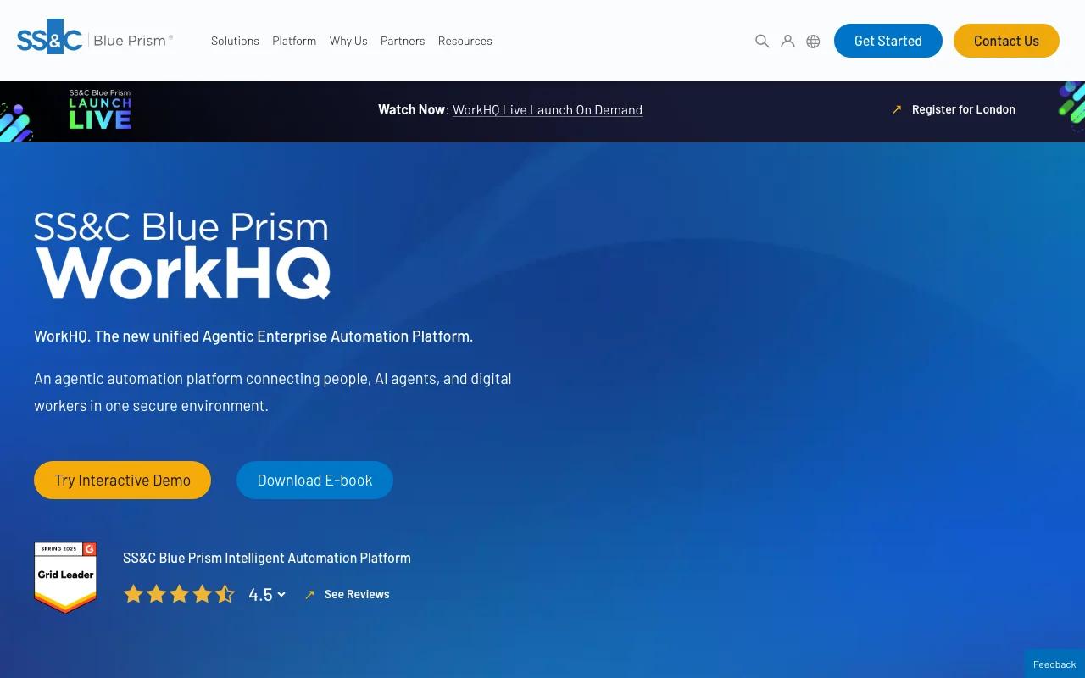
Task: Click the Contact Us button
Action: [1006, 41]
